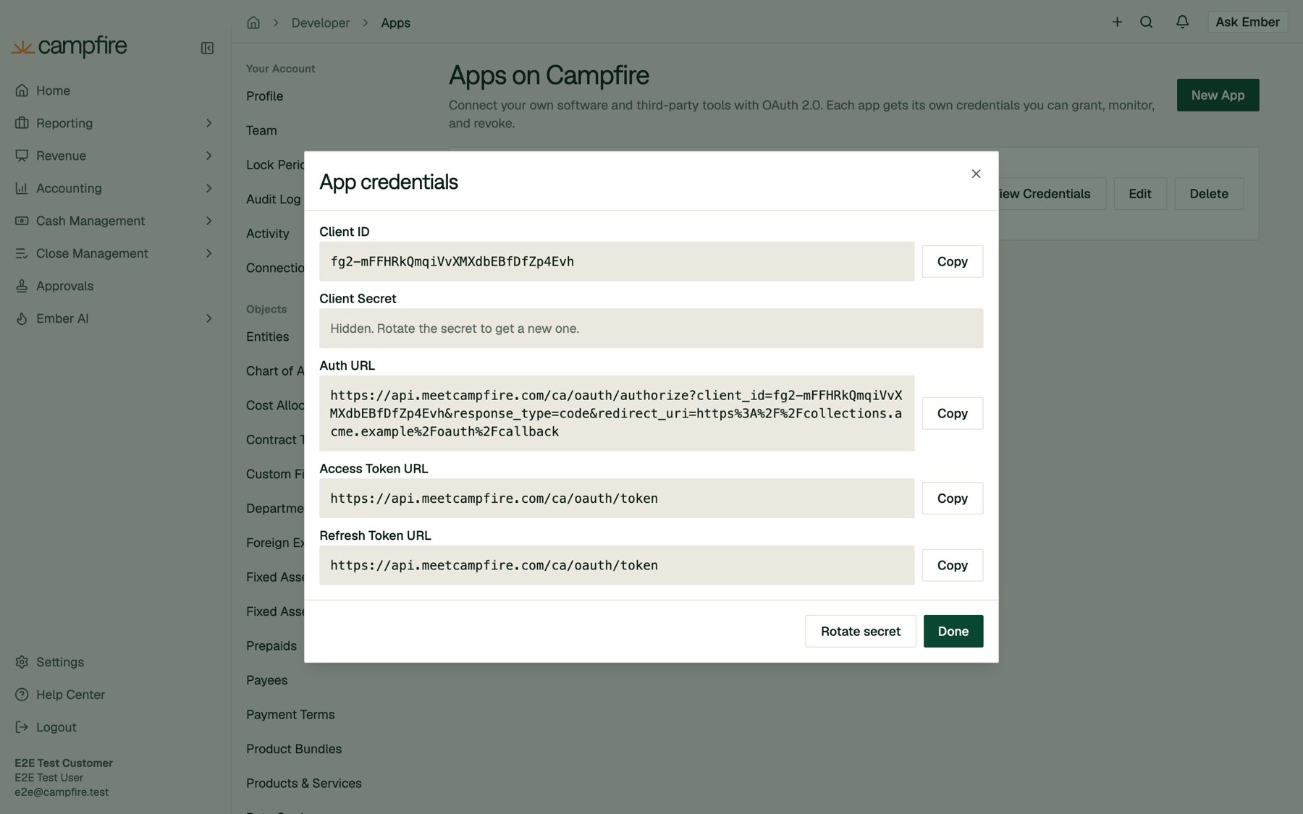Open Entities under Objects

click(x=267, y=336)
